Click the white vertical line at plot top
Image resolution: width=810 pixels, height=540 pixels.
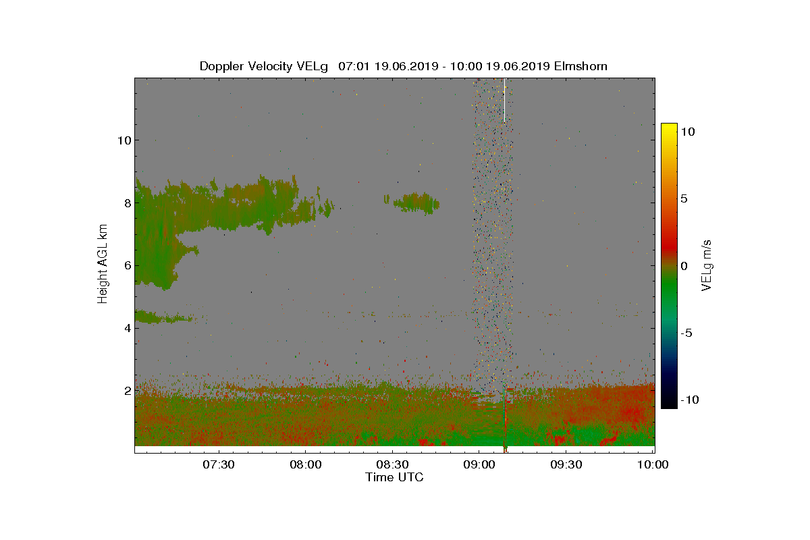[504, 100]
